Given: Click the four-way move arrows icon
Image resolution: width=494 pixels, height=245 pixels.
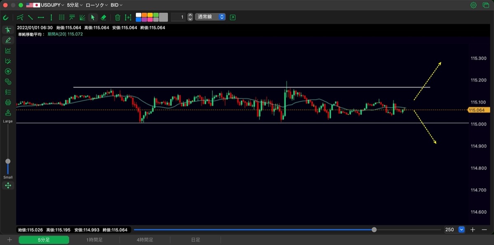Looking at the screenshot, I should coord(8,185).
